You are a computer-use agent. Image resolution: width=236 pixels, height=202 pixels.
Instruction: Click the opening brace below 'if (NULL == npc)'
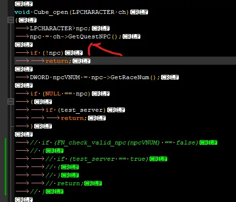(x=32, y=102)
